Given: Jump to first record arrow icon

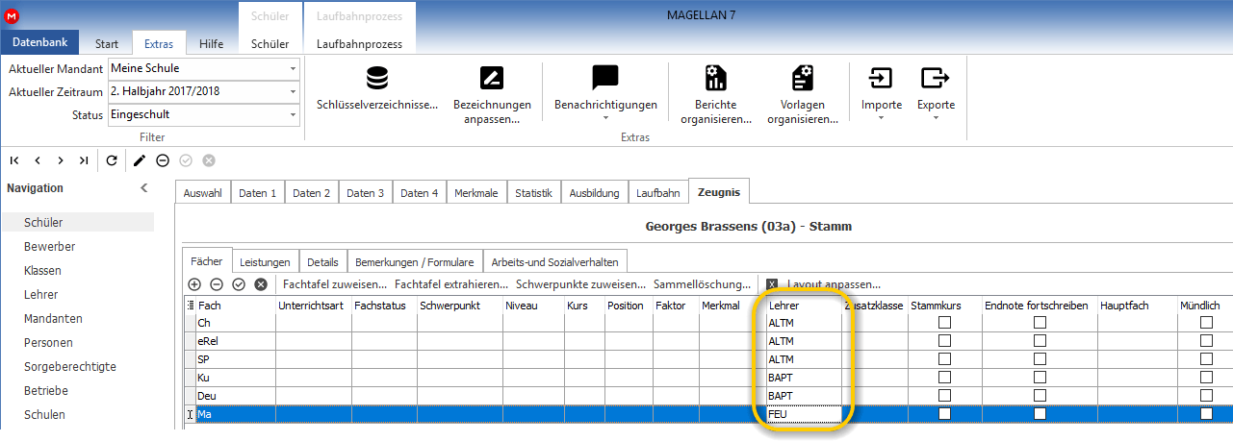Looking at the screenshot, I should point(14,160).
